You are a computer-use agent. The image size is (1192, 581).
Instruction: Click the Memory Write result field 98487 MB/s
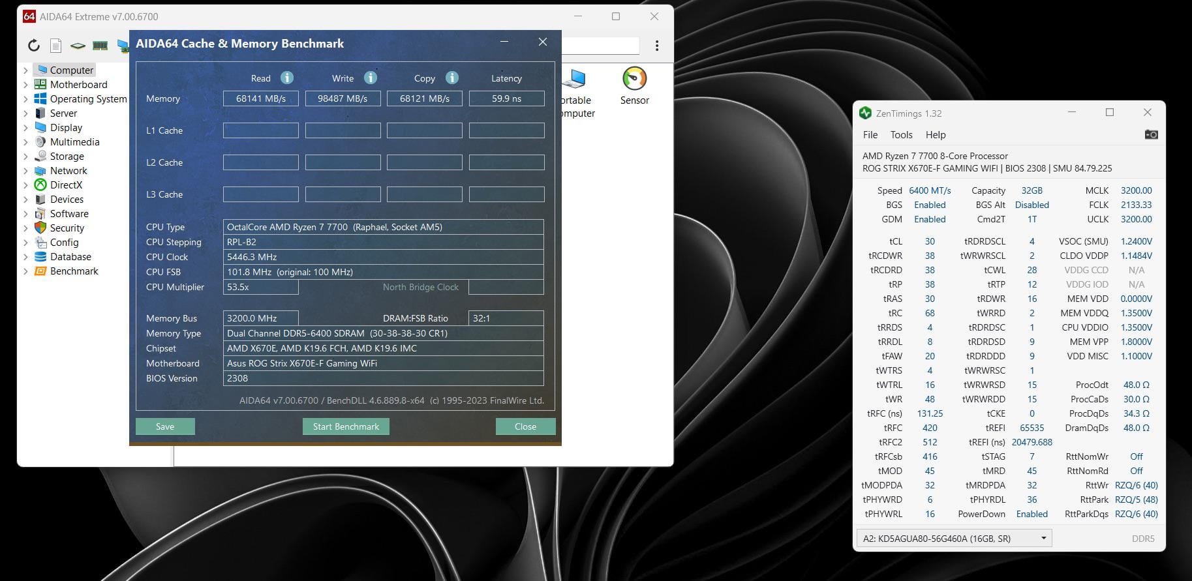[343, 98]
